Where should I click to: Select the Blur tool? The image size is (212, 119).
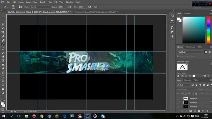coord(3,65)
